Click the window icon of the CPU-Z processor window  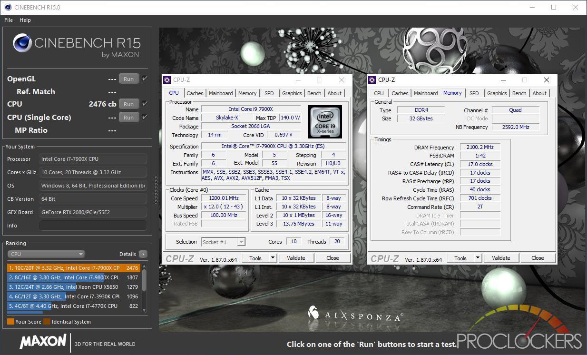pyautogui.click(x=167, y=80)
